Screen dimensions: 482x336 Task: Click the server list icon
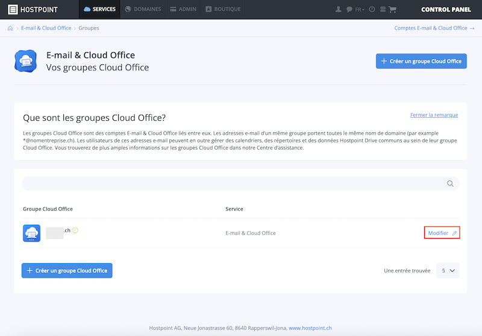tap(383, 10)
